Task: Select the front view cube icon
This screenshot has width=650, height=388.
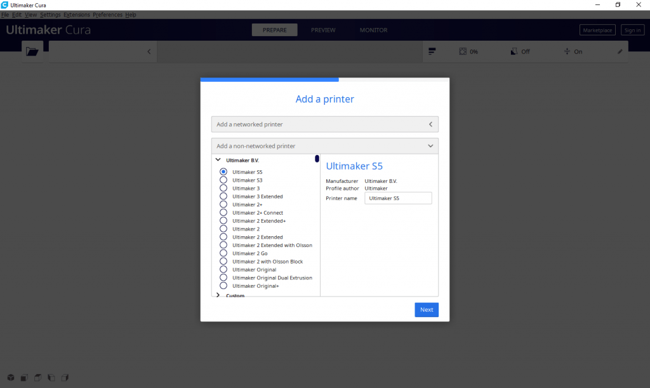Action: click(x=24, y=378)
